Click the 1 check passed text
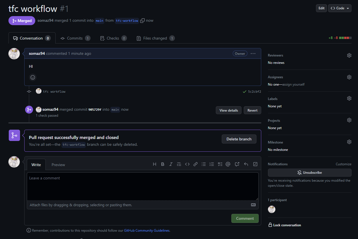Screen dimensions: 358x239 tap(47, 116)
